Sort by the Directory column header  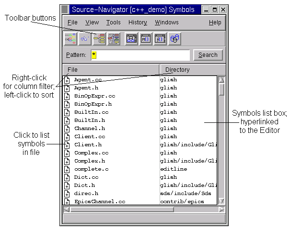pos(193,70)
